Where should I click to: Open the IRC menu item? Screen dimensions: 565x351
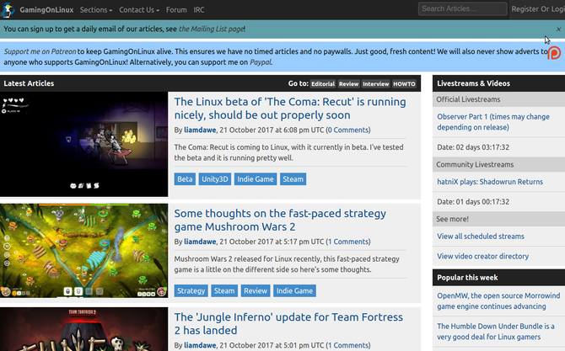tap(199, 10)
